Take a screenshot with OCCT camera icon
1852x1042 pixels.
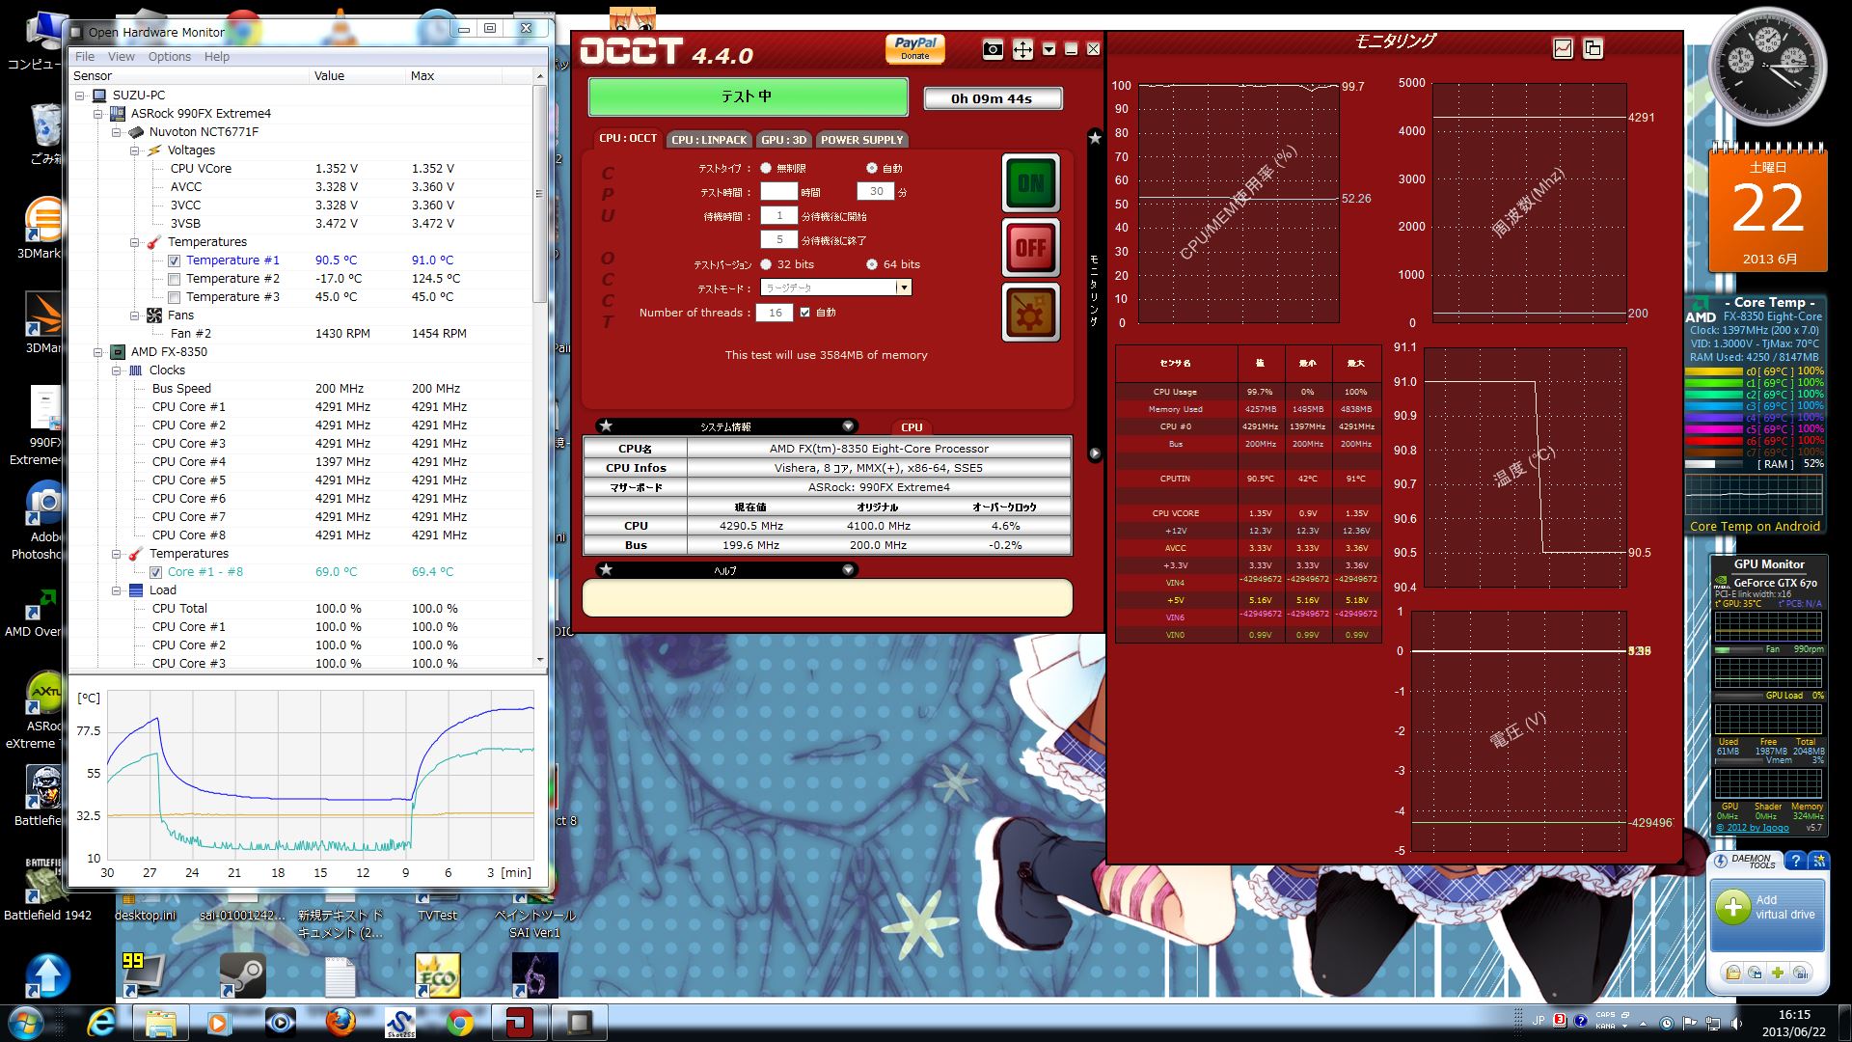993,50
